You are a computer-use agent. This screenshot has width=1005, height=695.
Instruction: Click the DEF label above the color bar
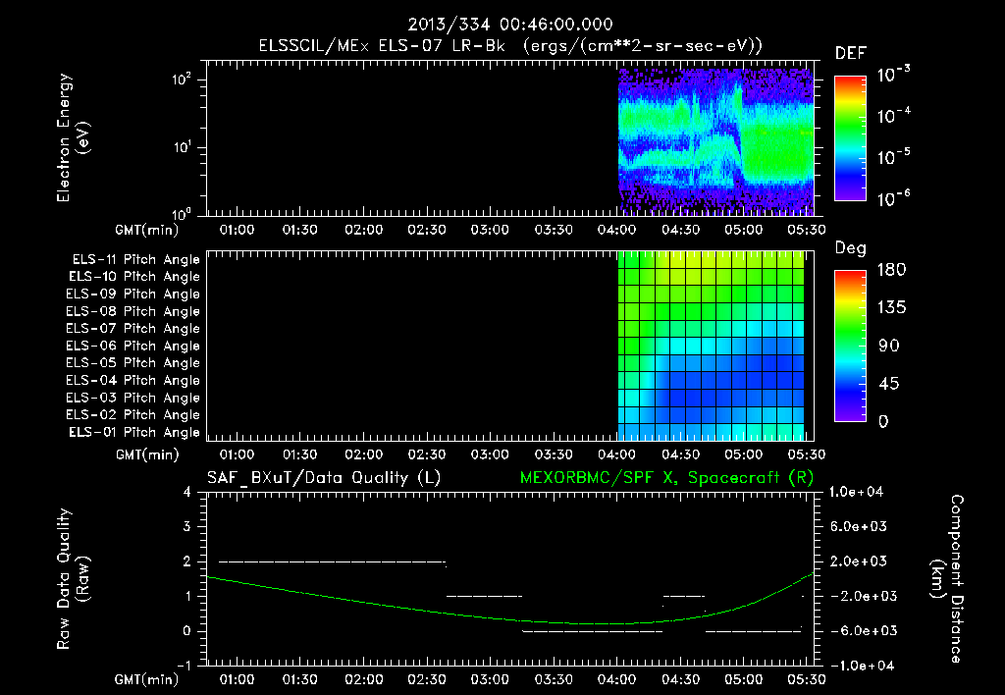[x=851, y=54]
